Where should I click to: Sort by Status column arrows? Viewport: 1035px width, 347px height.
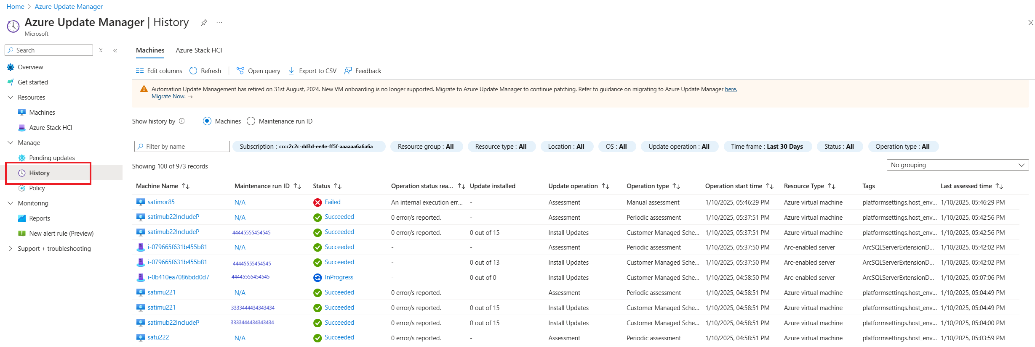338,186
